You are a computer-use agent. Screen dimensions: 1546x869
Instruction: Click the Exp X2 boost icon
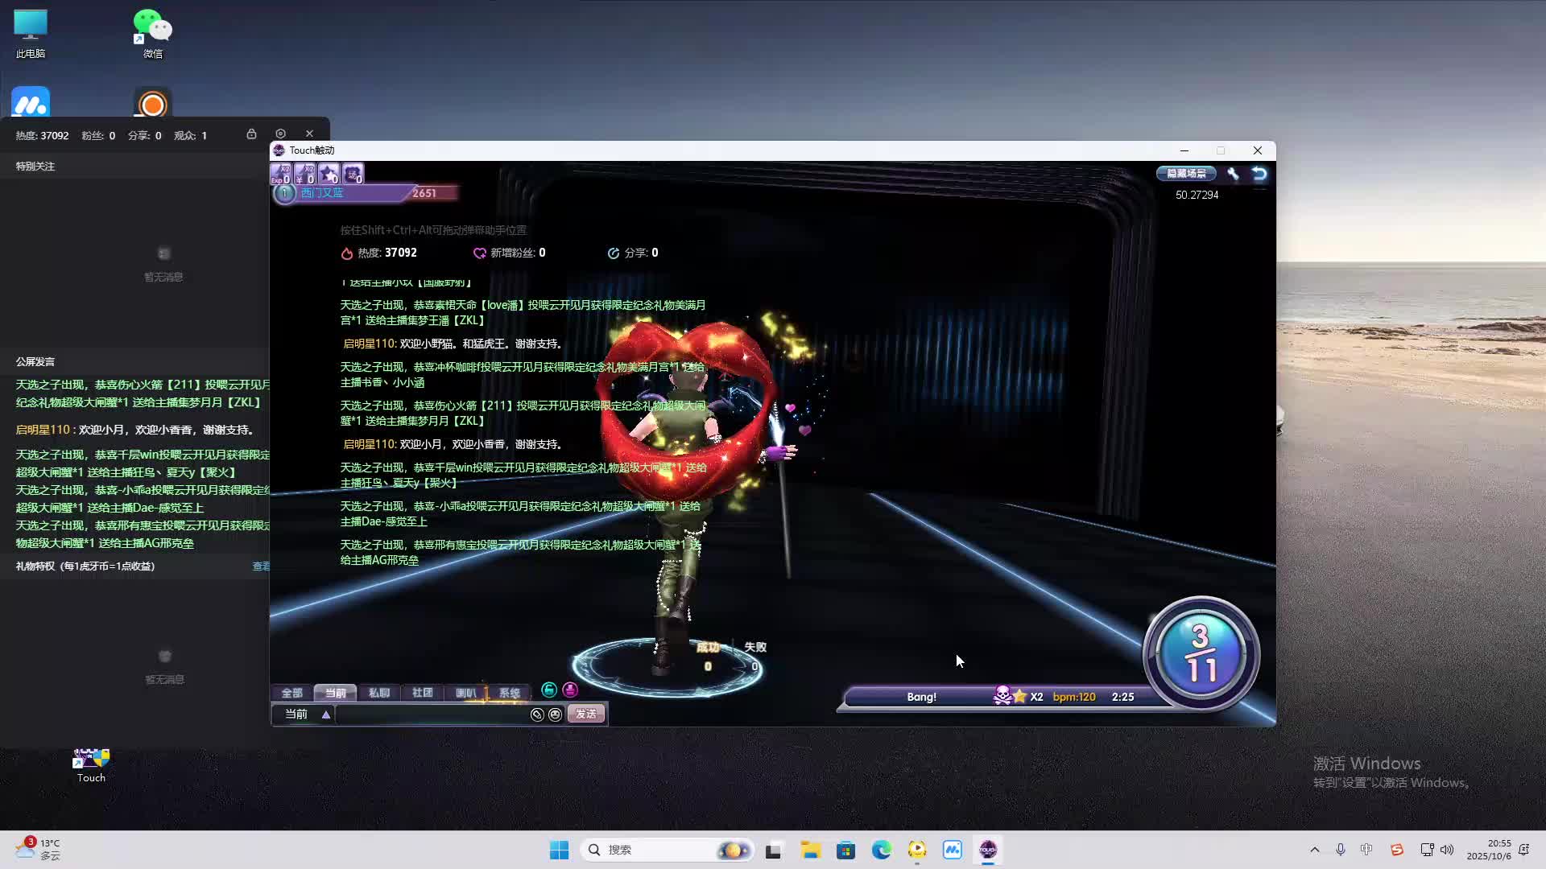pos(281,174)
